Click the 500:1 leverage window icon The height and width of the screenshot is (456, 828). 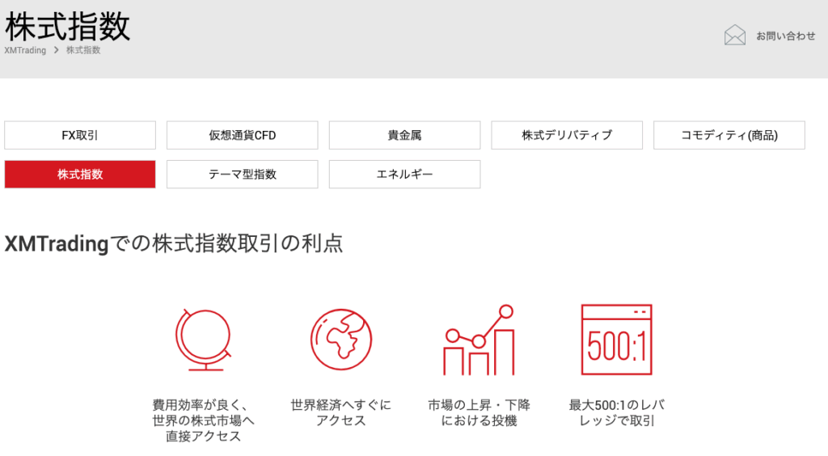pyautogui.click(x=617, y=340)
